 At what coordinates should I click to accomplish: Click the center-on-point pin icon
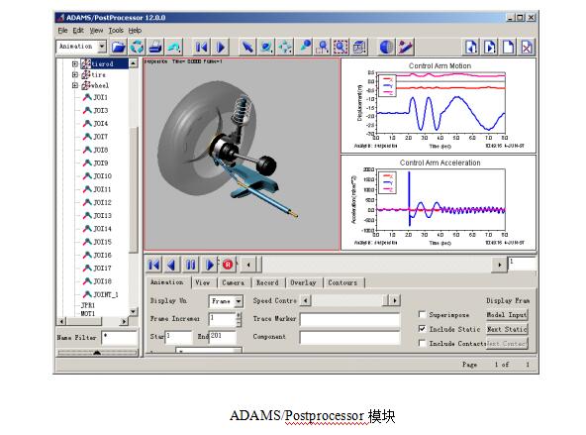pyautogui.click(x=305, y=48)
